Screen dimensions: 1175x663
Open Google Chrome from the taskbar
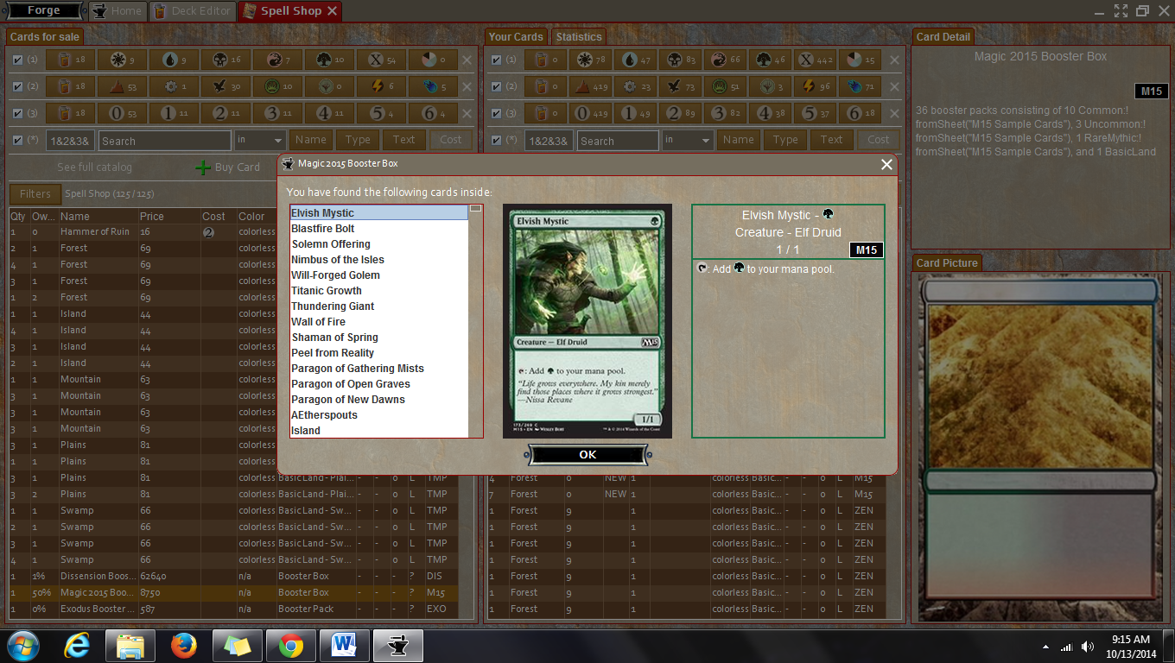(x=290, y=646)
